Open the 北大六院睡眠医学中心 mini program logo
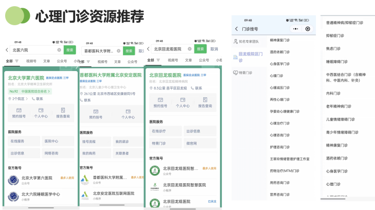The image size is (375, 210). pyautogui.click(x=13, y=196)
